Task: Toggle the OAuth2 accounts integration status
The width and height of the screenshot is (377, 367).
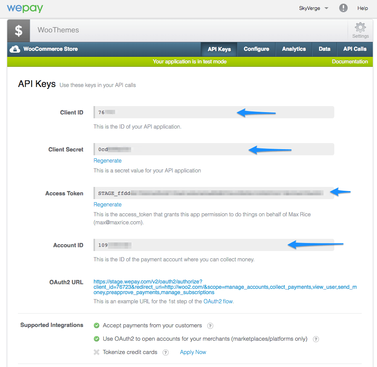Action: click(x=97, y=339)
